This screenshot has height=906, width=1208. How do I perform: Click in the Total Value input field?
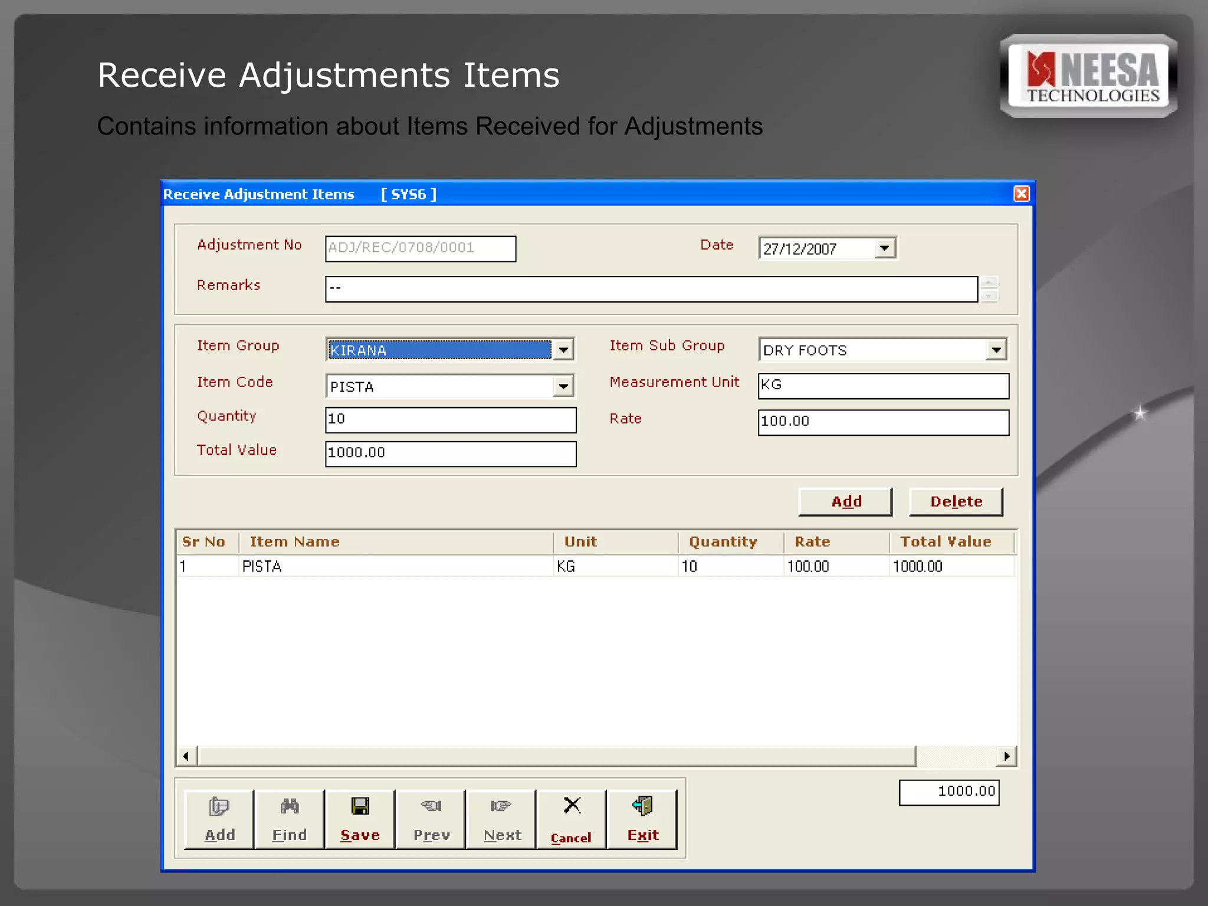click(x=451, y=454)
